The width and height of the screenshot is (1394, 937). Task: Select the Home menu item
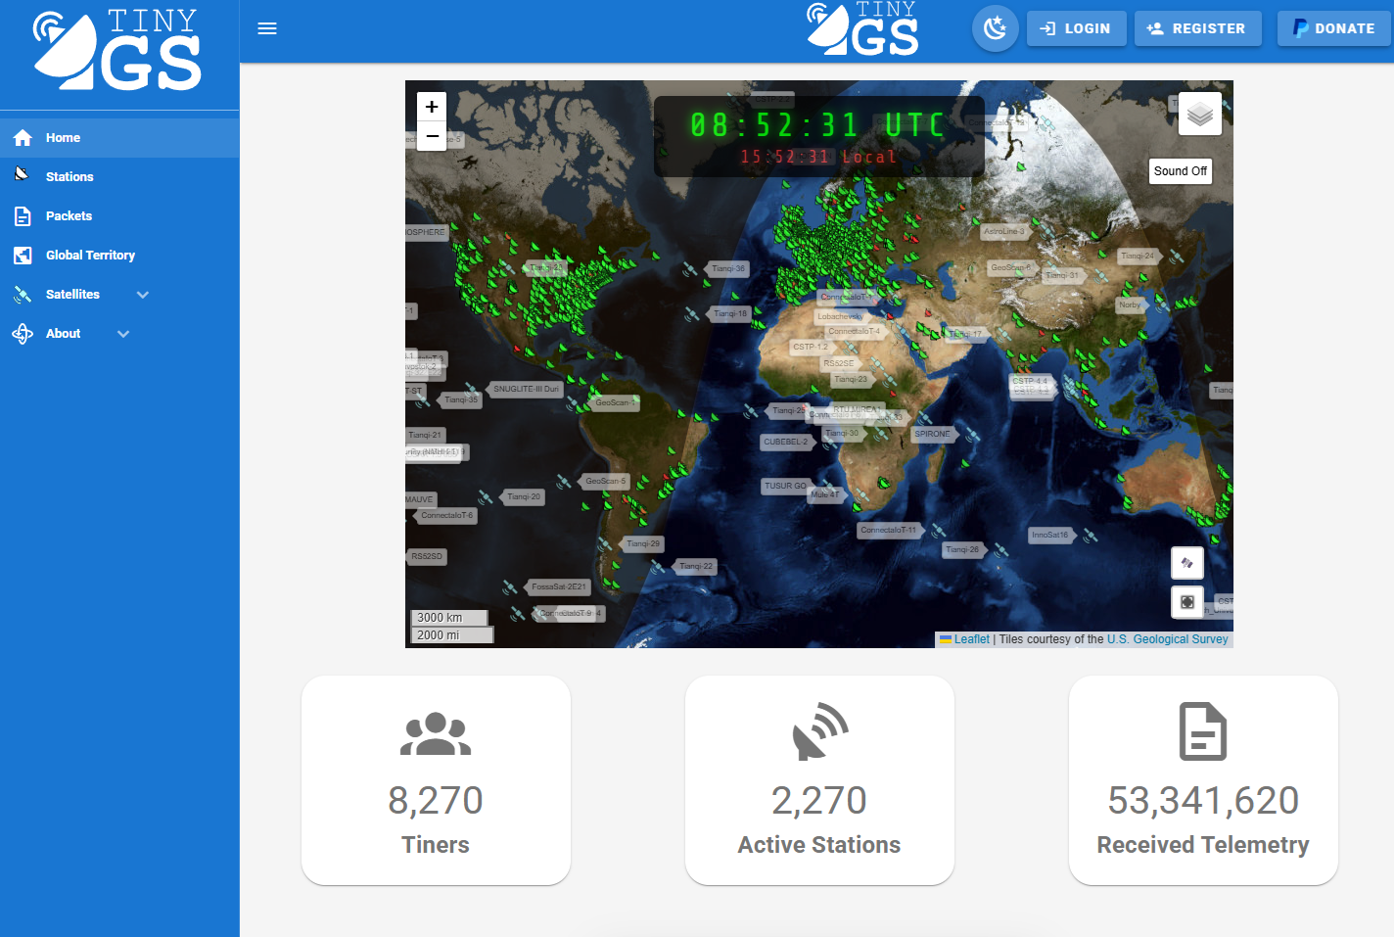click(x=62, y=137)
